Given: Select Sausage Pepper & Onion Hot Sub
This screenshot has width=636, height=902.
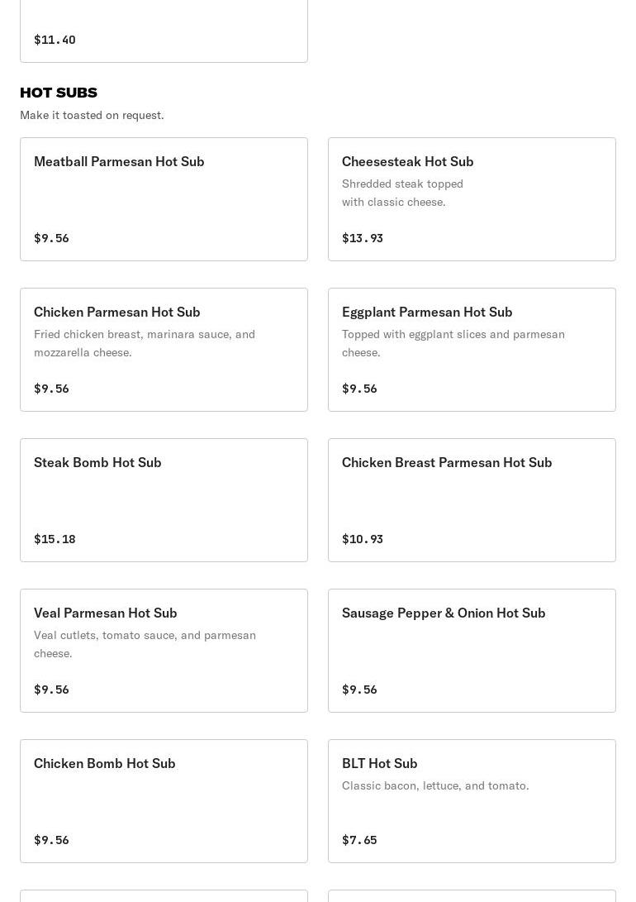Looking at the screenshot, I should pos(472,651).
